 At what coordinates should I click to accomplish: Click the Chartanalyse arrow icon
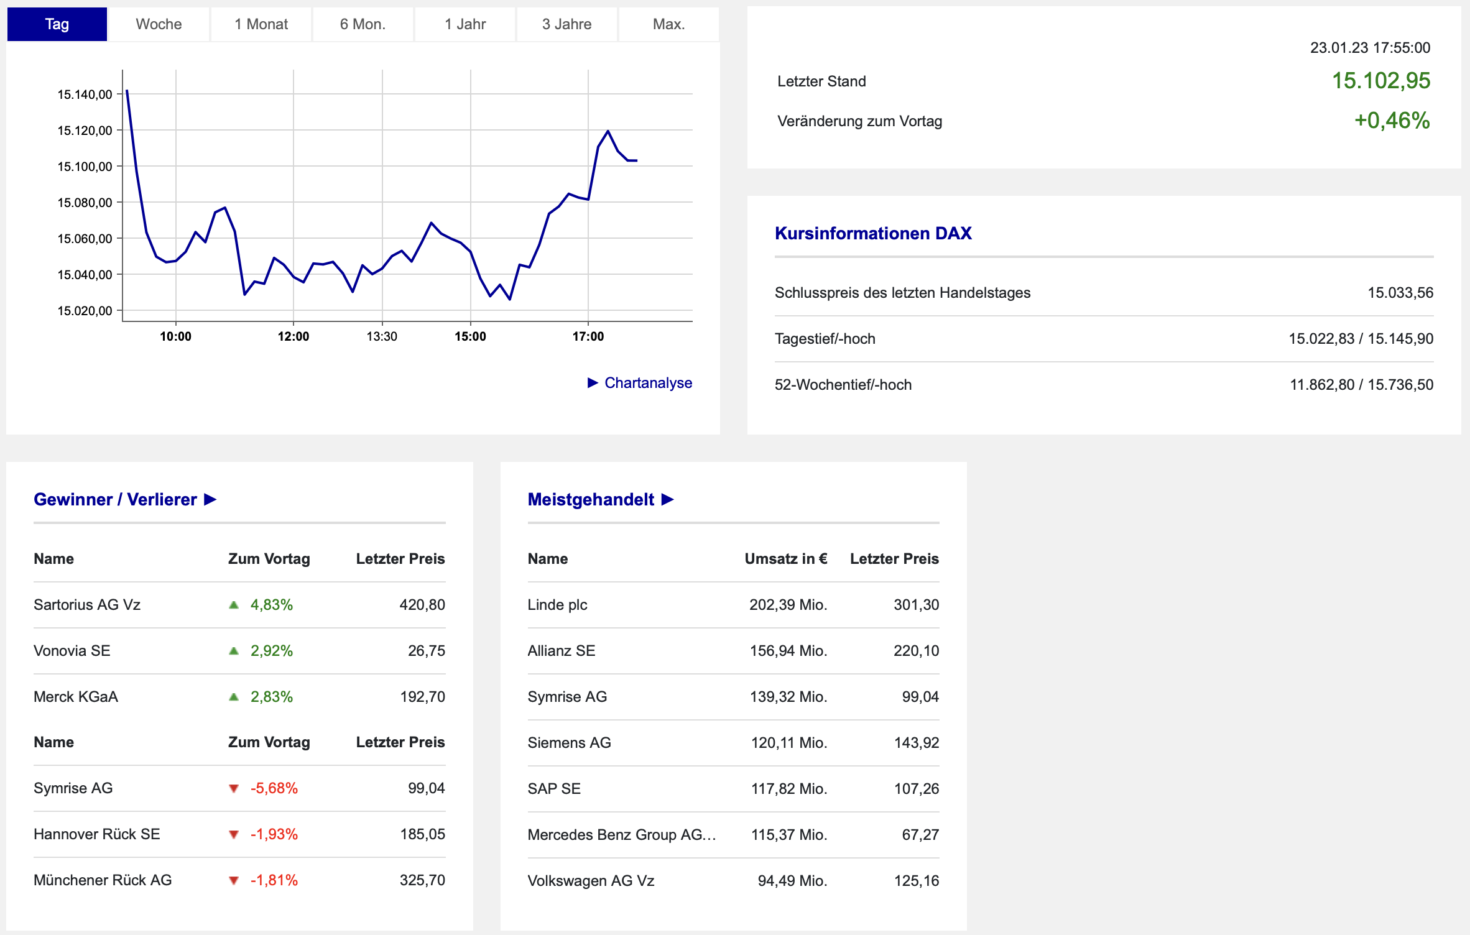(x=593, y=383)
